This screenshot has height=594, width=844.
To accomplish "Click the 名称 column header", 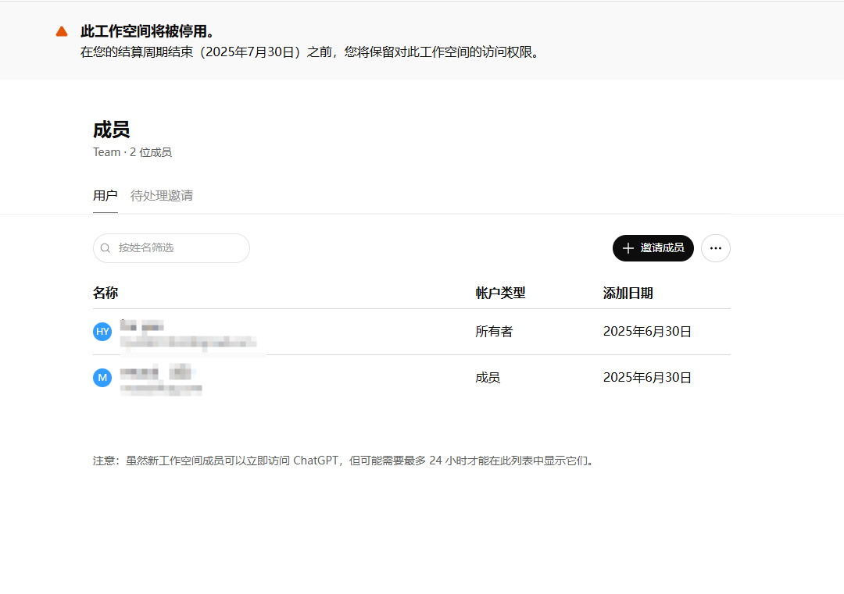I will point(105,292).
